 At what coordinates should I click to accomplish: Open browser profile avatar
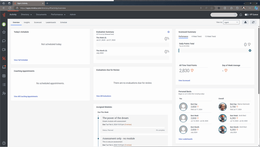[x=244, y=8]
